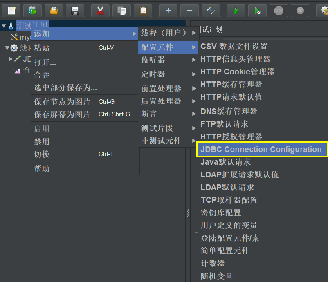Open the Templates toolbar icon
This screenshot has height=282, width=328.
(x=32, y=11)
